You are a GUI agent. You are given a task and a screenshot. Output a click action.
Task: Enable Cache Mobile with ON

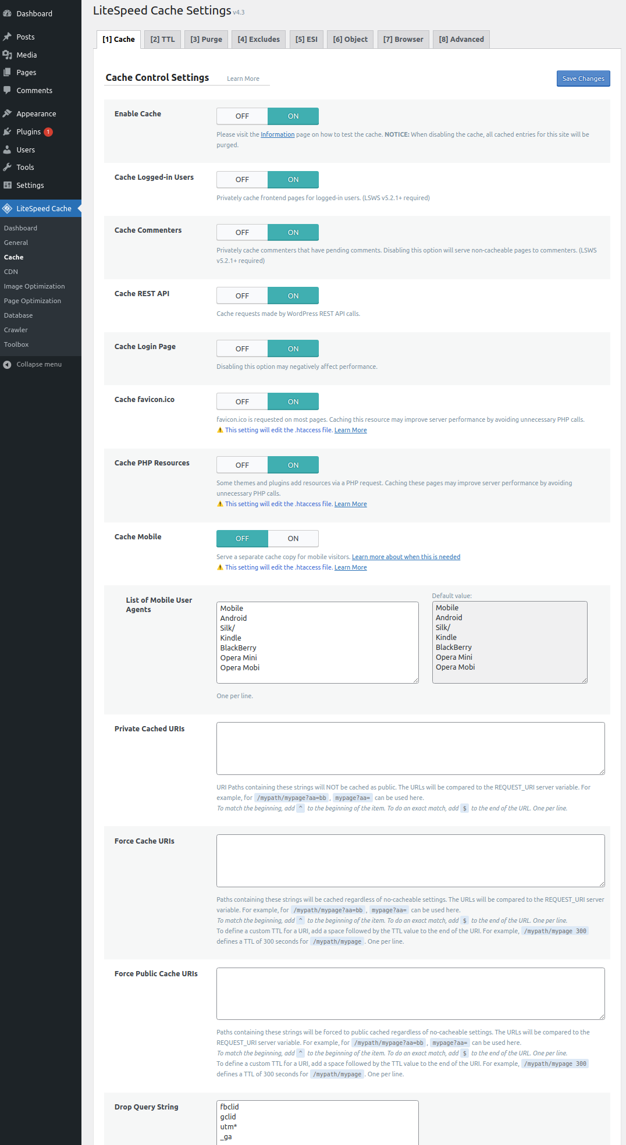pos(293,539)
